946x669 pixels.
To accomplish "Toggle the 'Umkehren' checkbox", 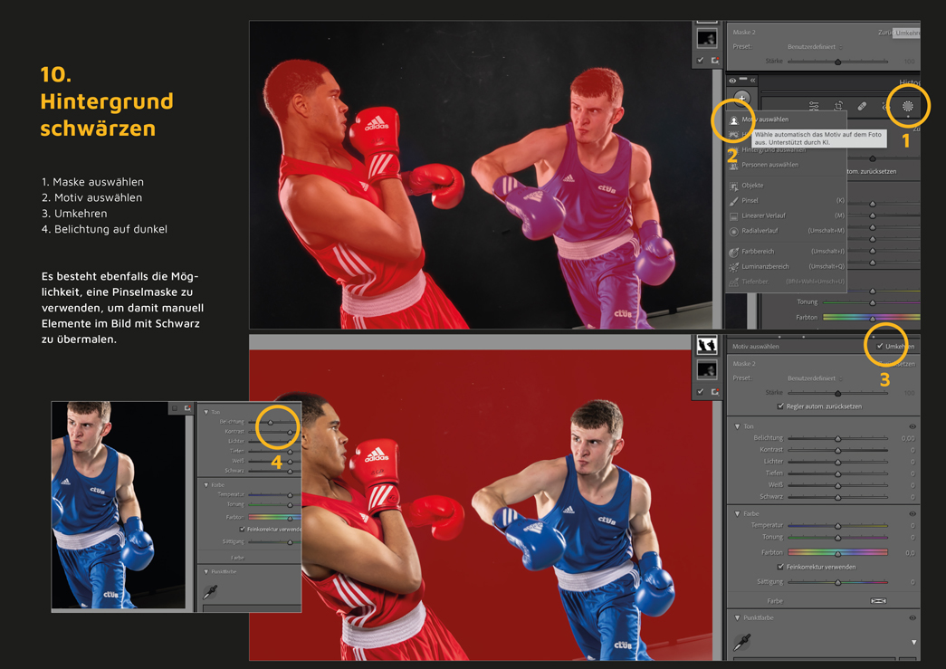I will [x=880, y=346].
